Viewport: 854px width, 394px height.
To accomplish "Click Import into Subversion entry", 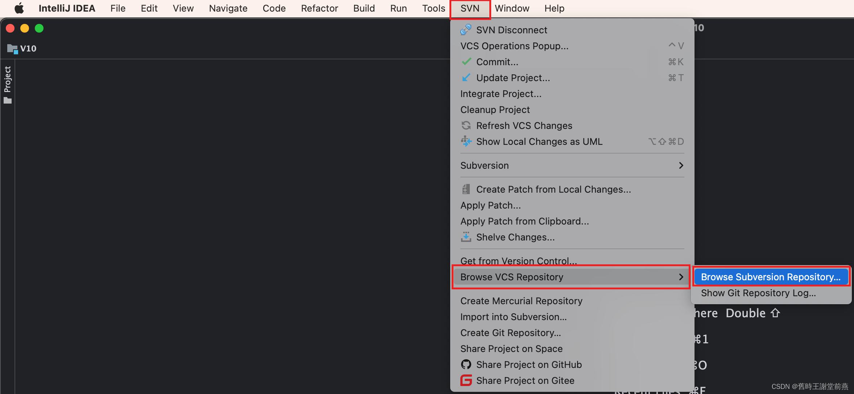I will coord(513,317).
